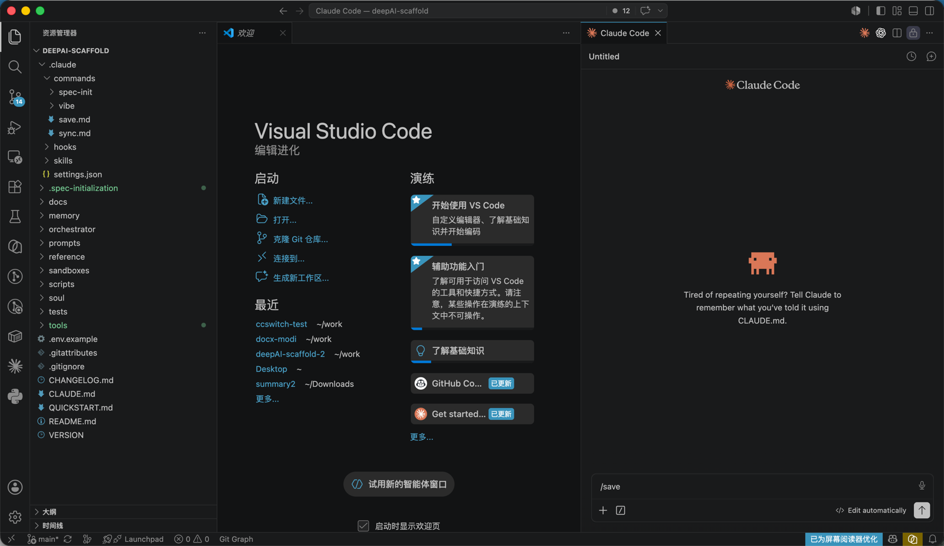This screenshot has height=546, width=944.
Task: Expand the .spec-initialization folder
Action: tap(41, 188)
